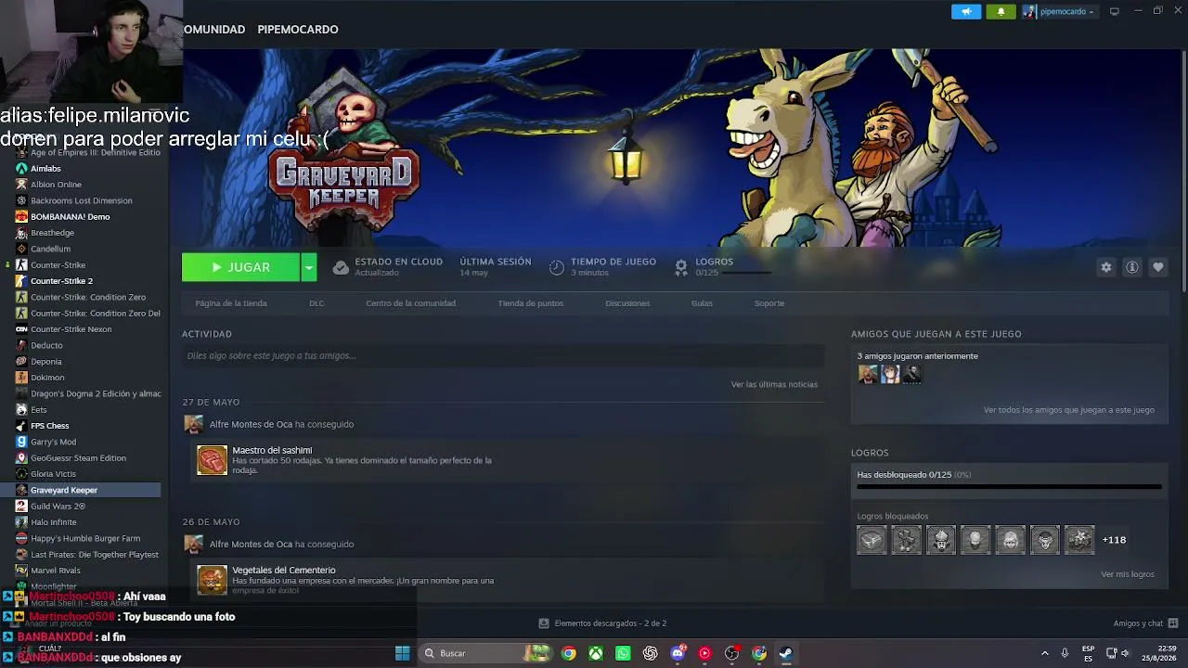
Task: Open the downloads manager icon
Action: point(544,623)
